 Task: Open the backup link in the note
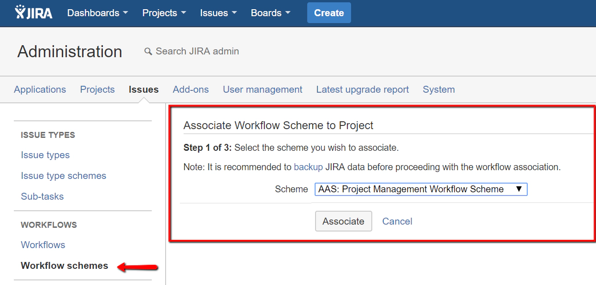308,167
